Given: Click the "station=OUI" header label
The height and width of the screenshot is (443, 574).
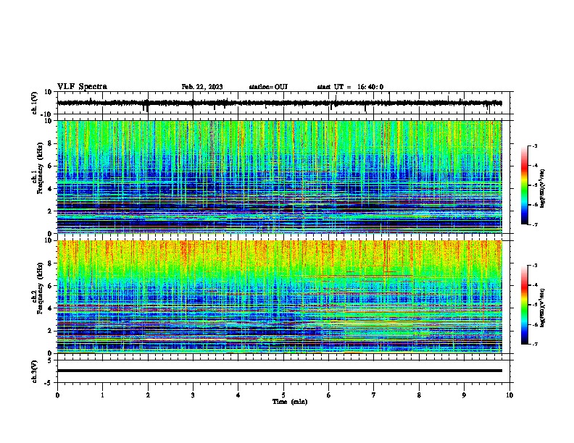Looking at the screenshot, I should 268,87.
